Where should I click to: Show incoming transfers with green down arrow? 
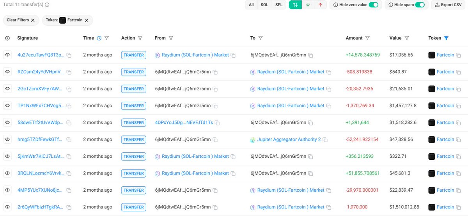click(308, 5)
